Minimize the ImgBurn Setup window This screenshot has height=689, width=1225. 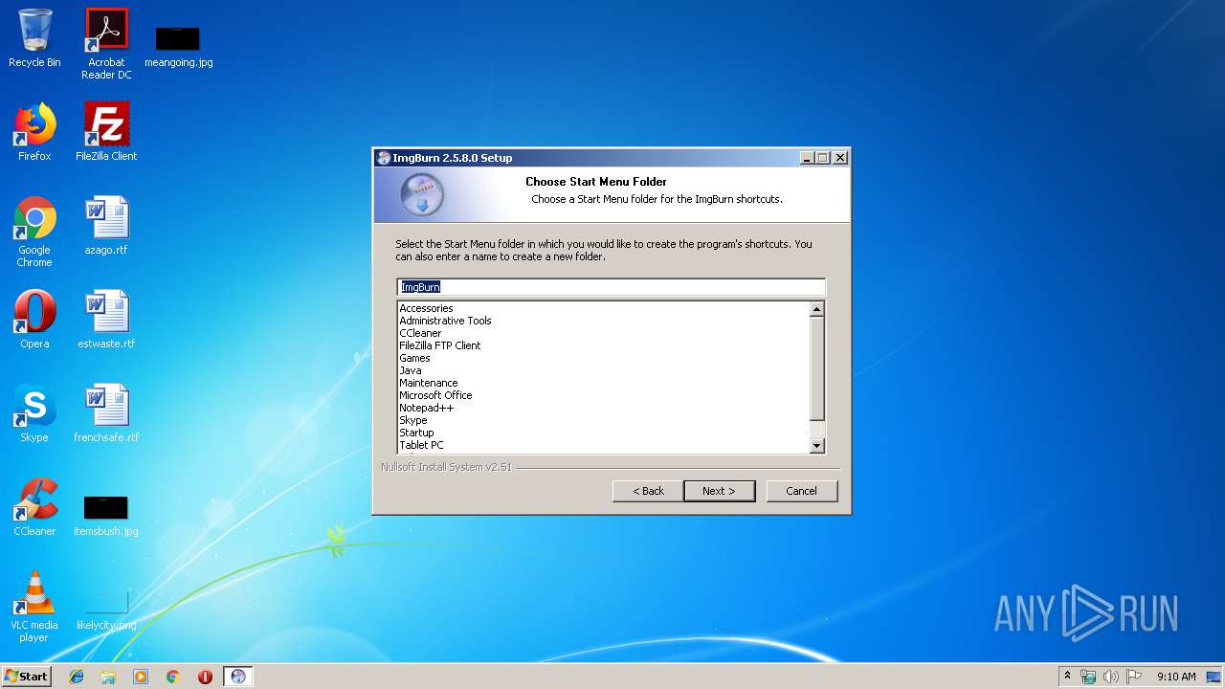click(806, 158)
